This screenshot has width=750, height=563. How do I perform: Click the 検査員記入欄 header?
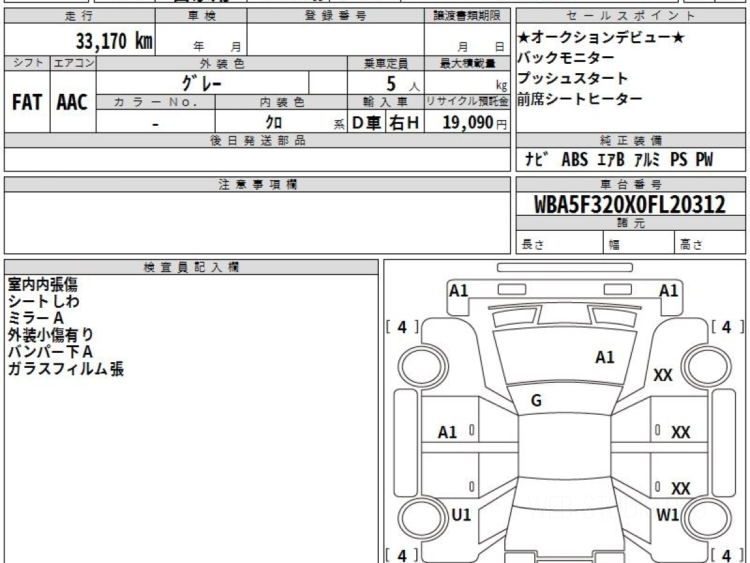pyautogui.click(x=191, y=266)
